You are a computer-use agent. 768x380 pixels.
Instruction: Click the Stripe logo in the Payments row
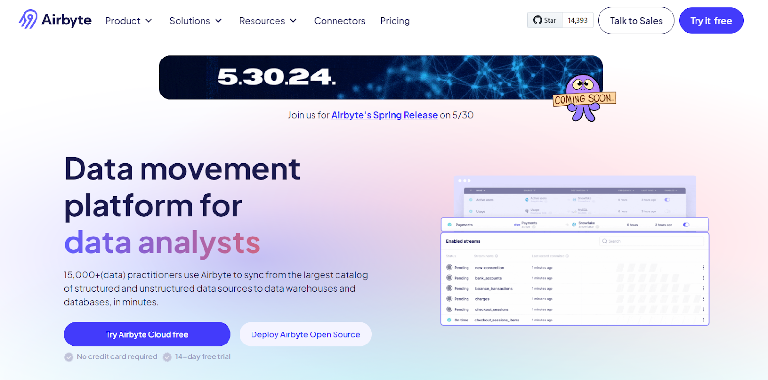[517, 225]
